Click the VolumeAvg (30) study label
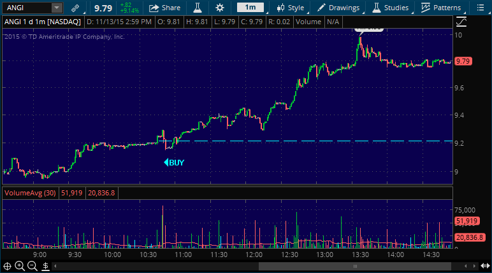Image resolution: width=492 pixels, height=273 pixels. tap(30, 193)
